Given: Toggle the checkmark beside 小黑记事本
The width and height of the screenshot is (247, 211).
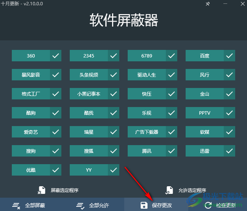Looking at the screenshot, I should [x=114, y=94].
